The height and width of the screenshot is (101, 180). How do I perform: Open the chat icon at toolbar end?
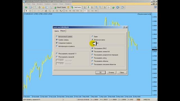[156, 7]
